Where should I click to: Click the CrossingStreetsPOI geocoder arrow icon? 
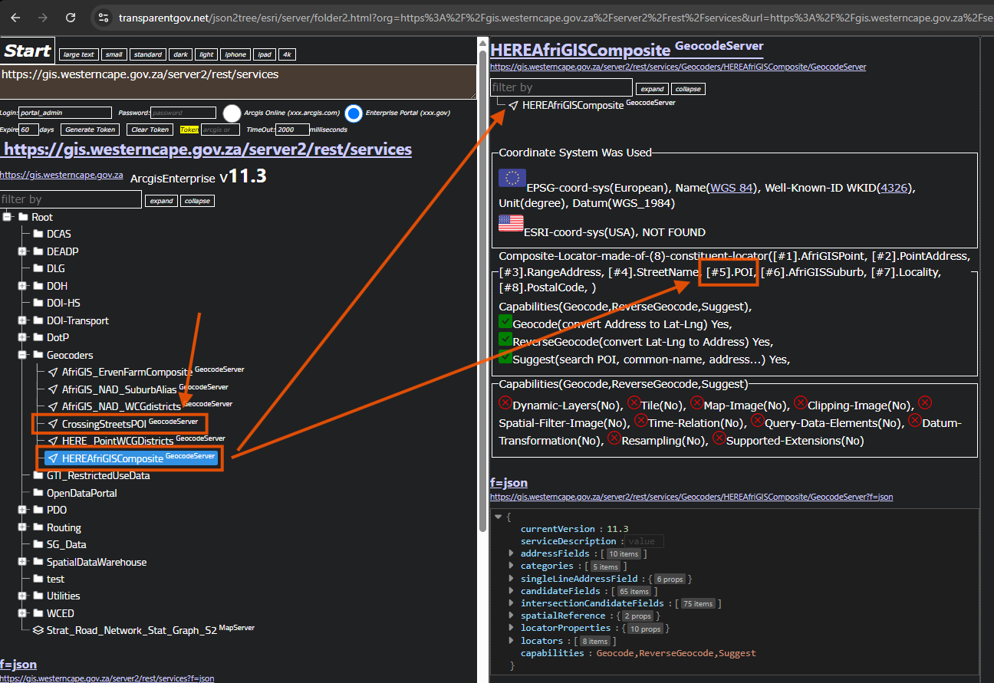(x=53, y=424)
